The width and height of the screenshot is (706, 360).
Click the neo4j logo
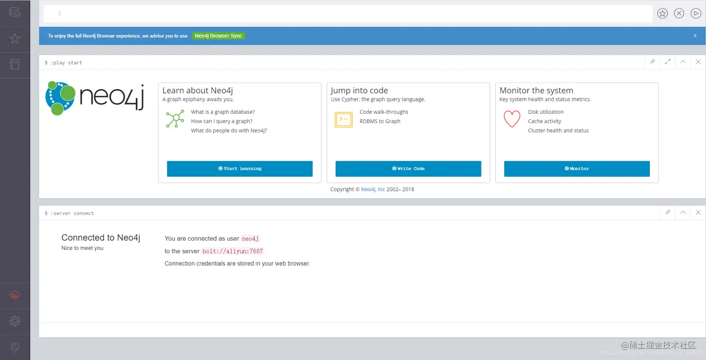point(95,98)
